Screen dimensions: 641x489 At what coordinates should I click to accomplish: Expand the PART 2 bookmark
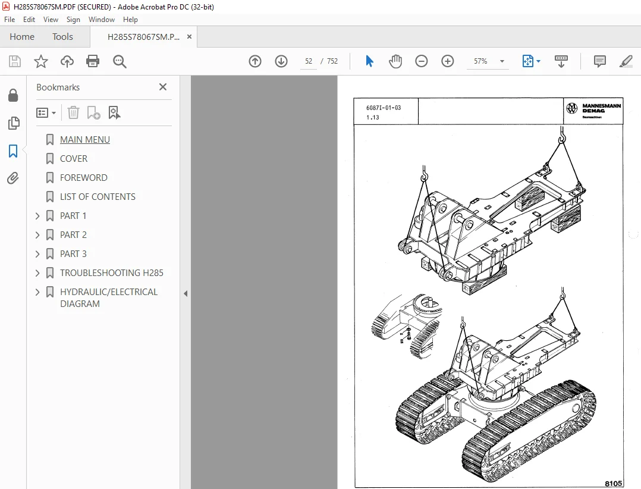tap(37, 235)
